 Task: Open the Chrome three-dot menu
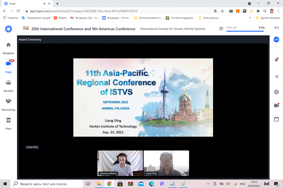click(x=278, y=11)
